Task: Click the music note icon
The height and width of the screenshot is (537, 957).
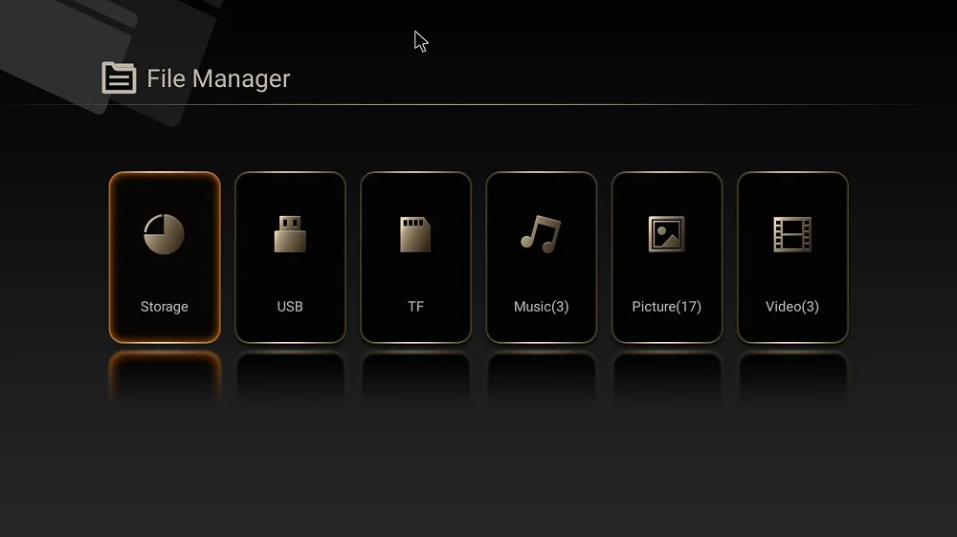Action: click(x=541, y=234)
